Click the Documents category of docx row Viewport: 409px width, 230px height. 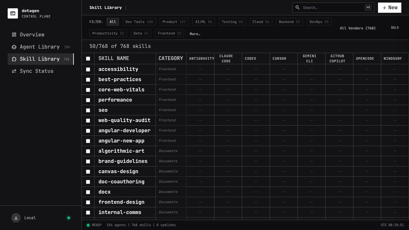coord(168,192)
